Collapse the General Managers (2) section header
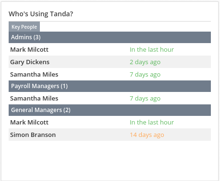The width and height of the screenshot is (220, 181). coord(110,110)
